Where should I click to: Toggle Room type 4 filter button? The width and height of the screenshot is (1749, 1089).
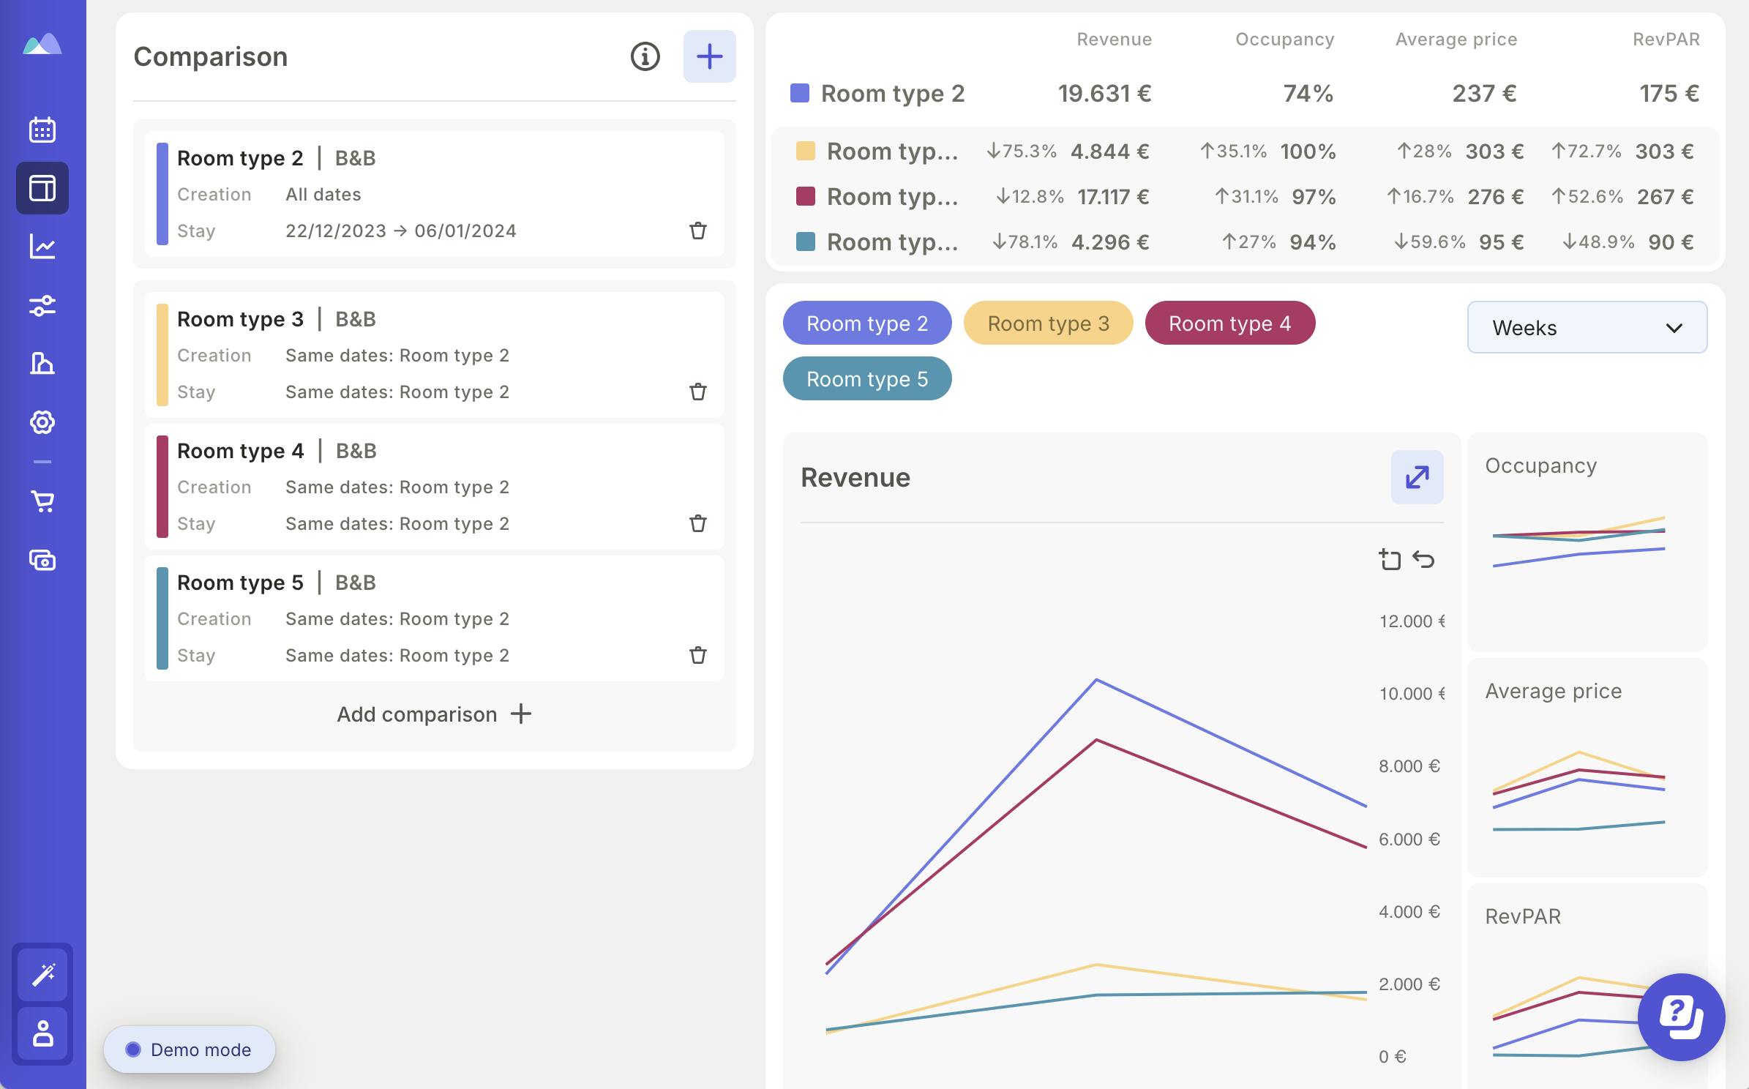[x=1229, y=323]
